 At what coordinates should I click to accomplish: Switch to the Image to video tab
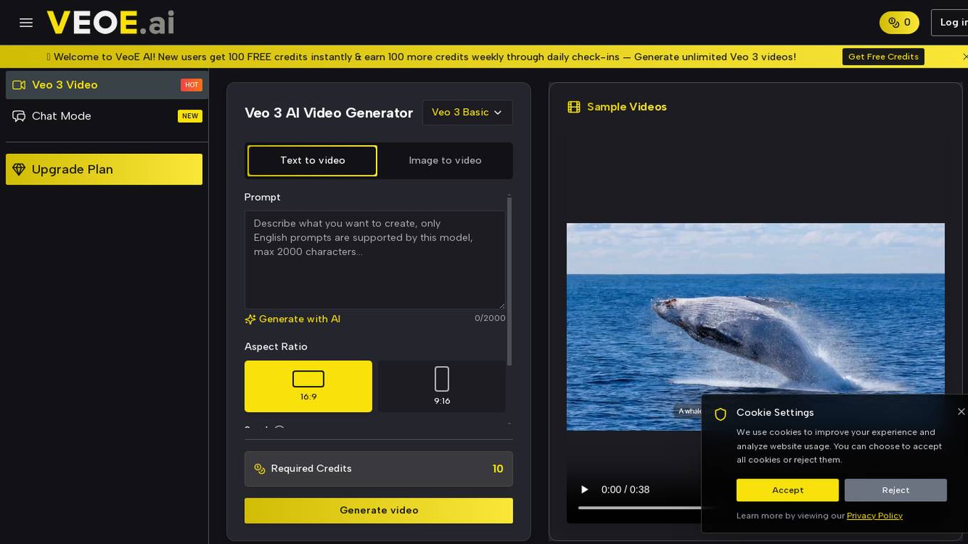[445, 160]
